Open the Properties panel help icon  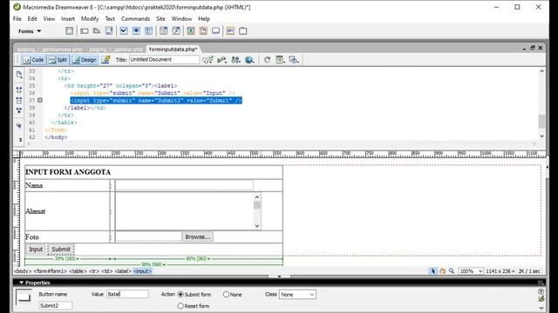pos(541,292)
